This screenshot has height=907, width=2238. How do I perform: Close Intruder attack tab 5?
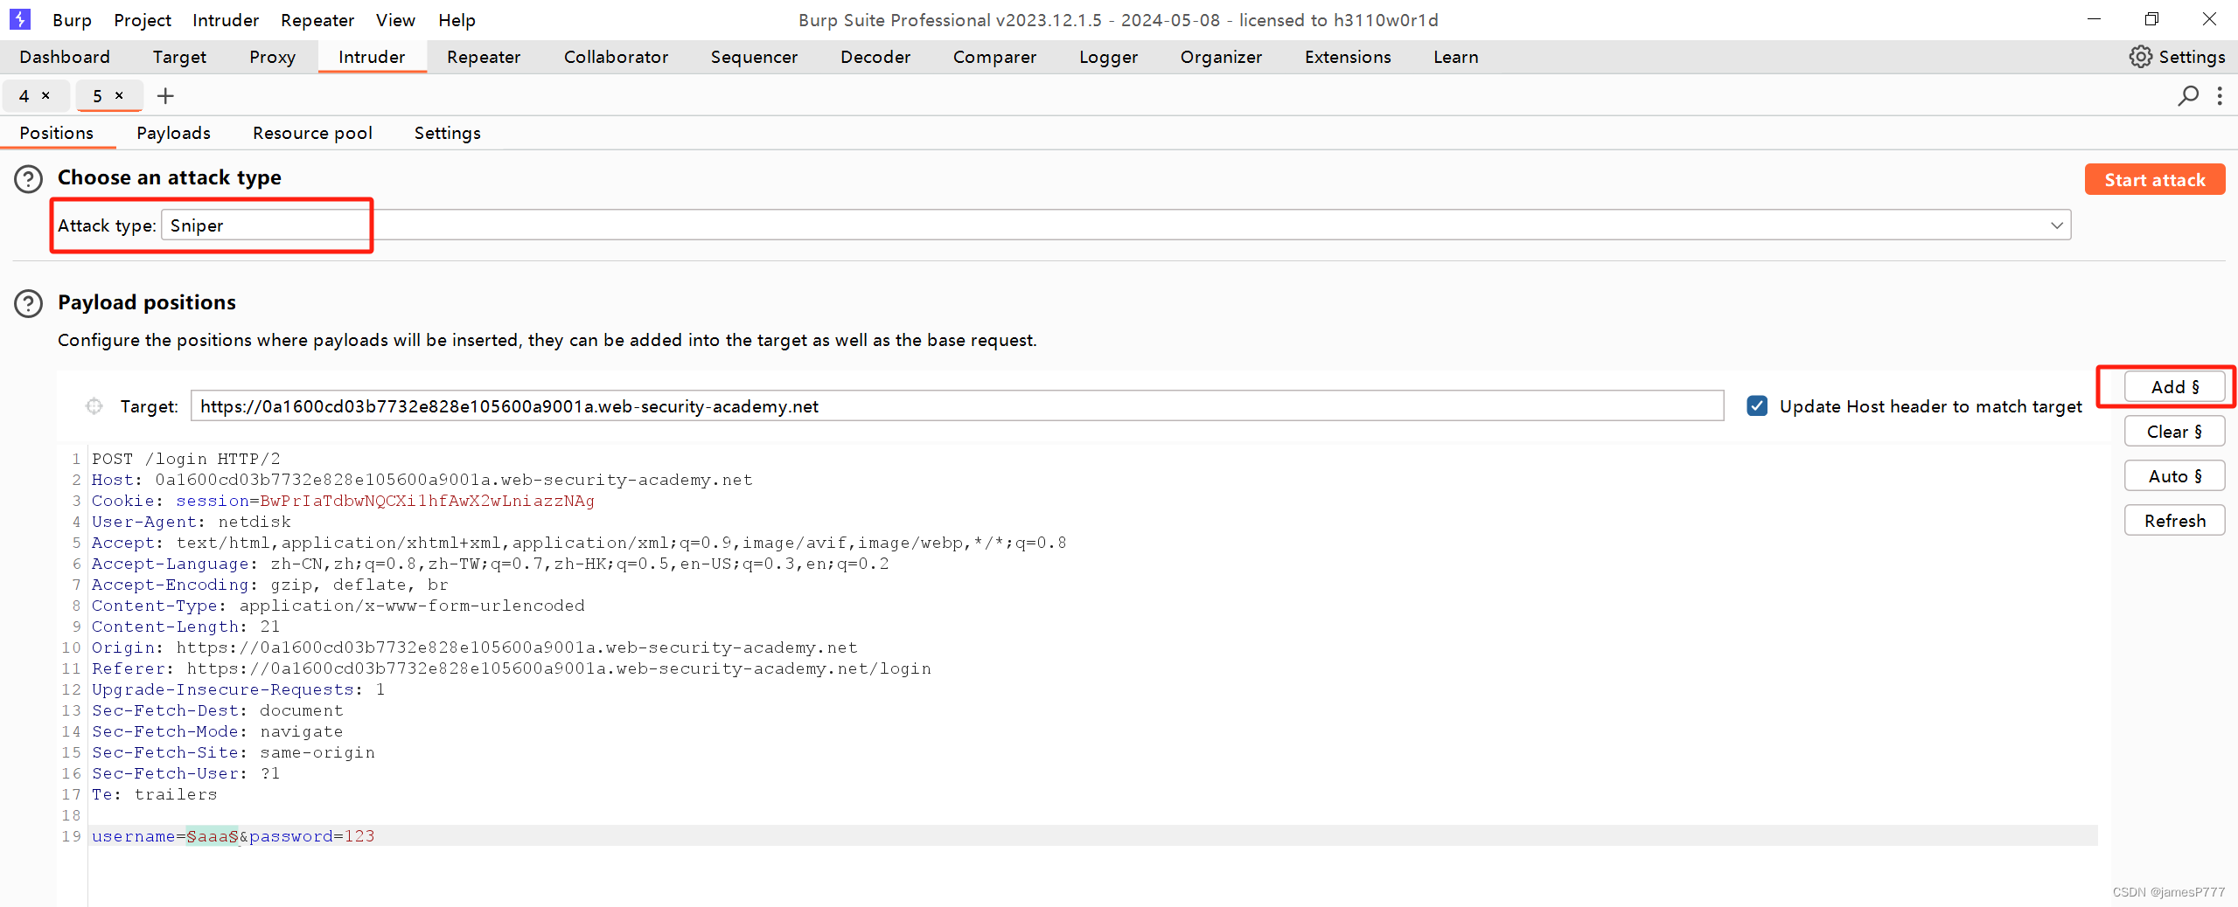click(x=120, y=96)
